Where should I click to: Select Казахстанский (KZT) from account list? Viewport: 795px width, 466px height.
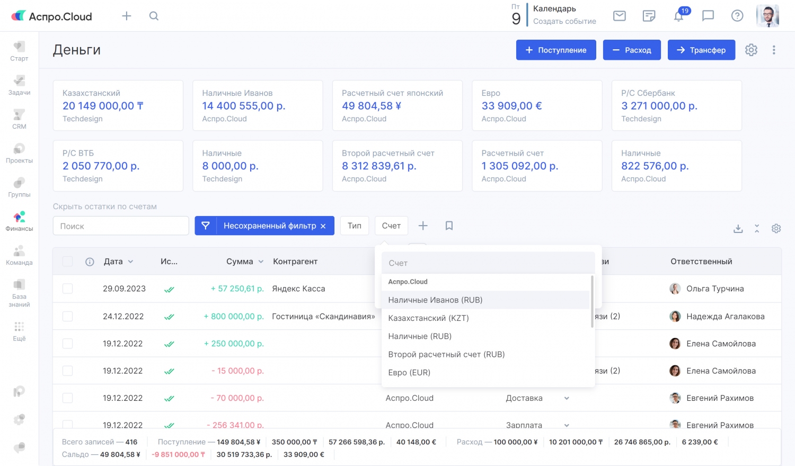point(428,318)
